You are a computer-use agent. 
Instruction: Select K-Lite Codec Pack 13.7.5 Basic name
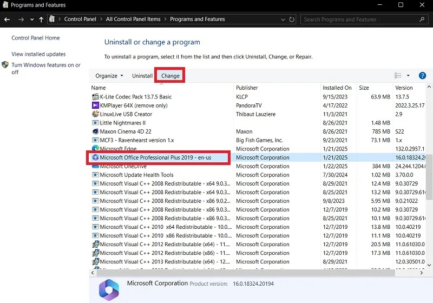136,97
